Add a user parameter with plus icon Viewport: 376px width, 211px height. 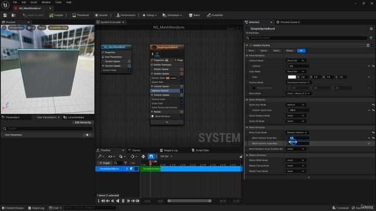88,135
